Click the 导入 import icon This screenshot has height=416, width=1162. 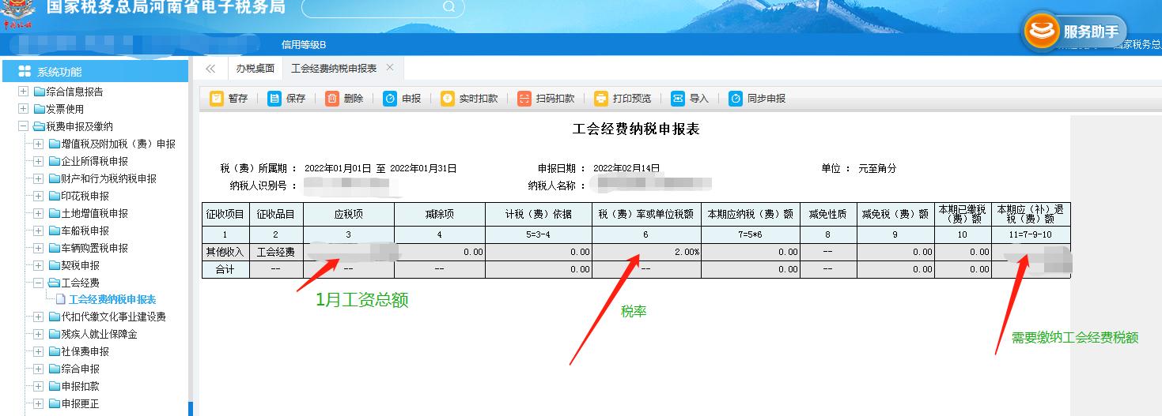click(x=678, y=99)
